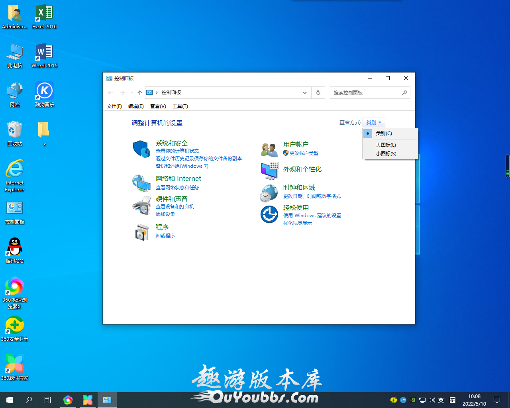Open the User Accounts people icon

coord(269,150)
